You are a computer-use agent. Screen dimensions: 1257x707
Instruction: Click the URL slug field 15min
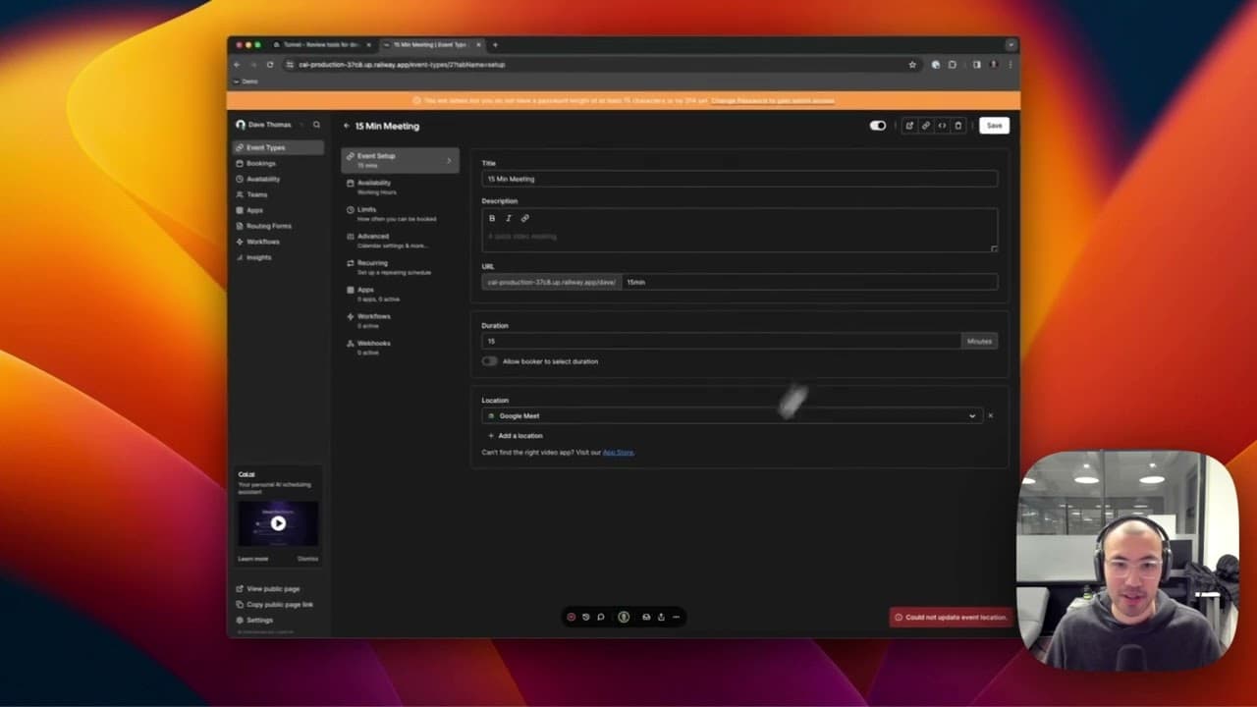[809, 282]
